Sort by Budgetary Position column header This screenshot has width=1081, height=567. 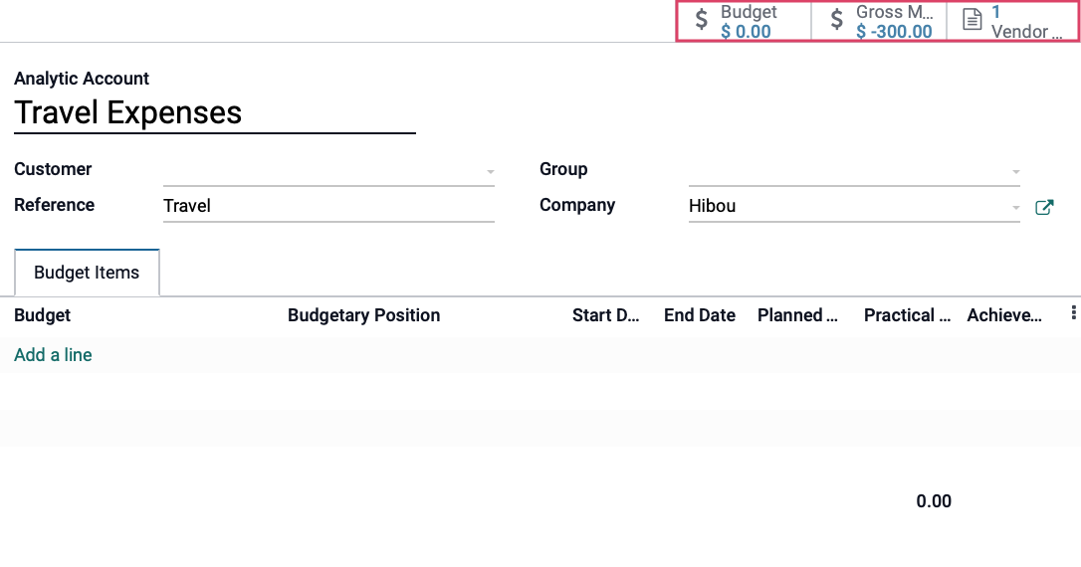[364, 315]
